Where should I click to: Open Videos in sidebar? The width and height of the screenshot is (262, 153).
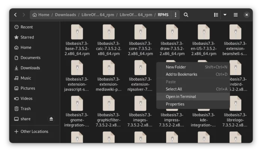[x=34, y=98]
